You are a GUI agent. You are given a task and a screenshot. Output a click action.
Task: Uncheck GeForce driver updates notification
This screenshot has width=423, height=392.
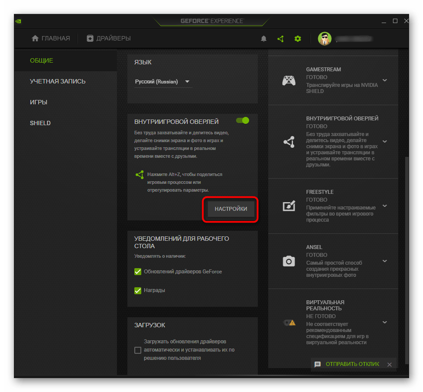click(138, 272)
